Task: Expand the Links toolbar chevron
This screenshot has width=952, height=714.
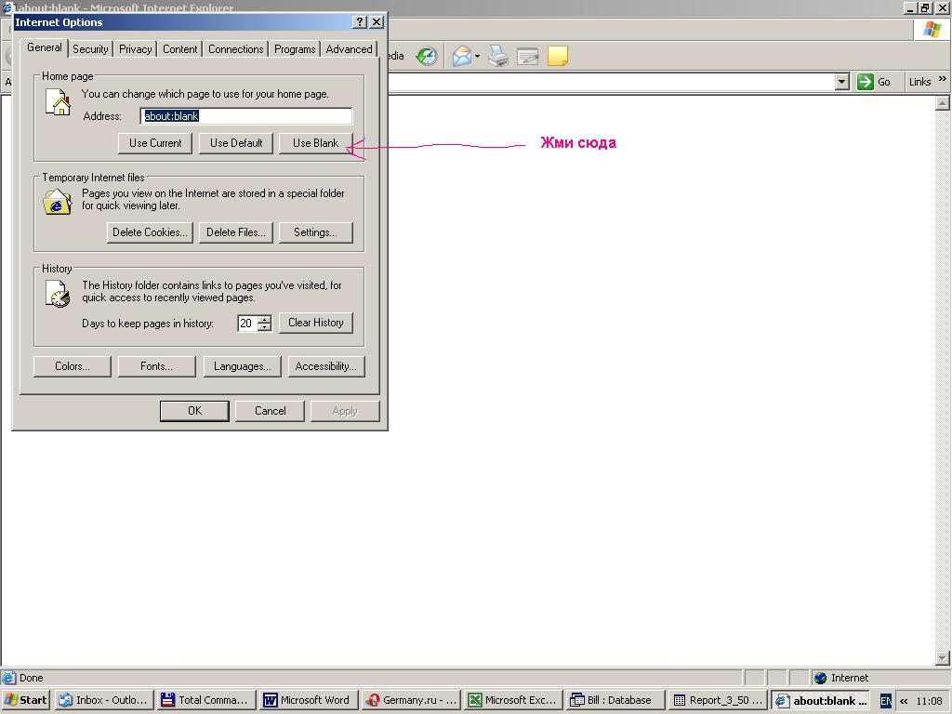Action: point(943,81)
